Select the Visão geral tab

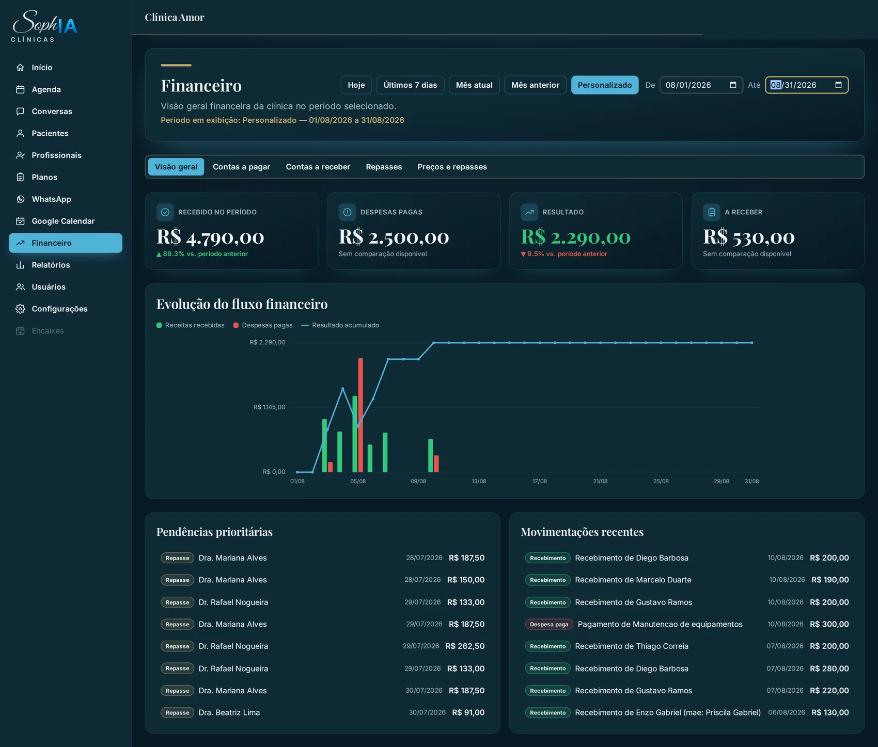(x=176, y=167)
